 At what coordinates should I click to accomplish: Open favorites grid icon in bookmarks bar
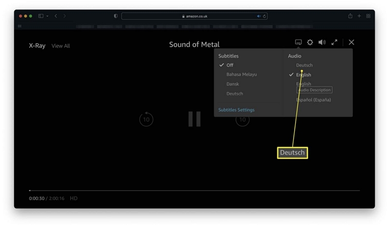(19, 26)
